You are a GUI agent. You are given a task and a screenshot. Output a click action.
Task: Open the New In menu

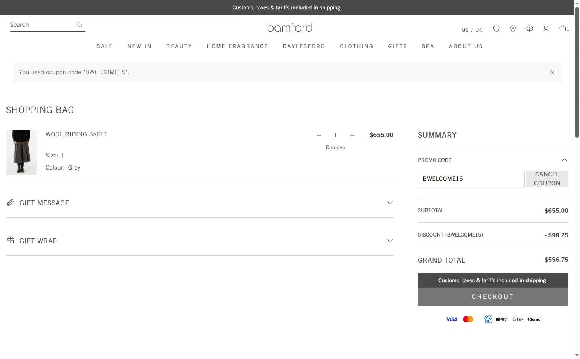pos(140,46)
